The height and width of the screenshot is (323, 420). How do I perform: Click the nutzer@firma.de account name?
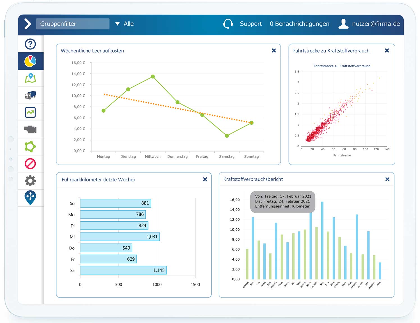tap(376, 24)
